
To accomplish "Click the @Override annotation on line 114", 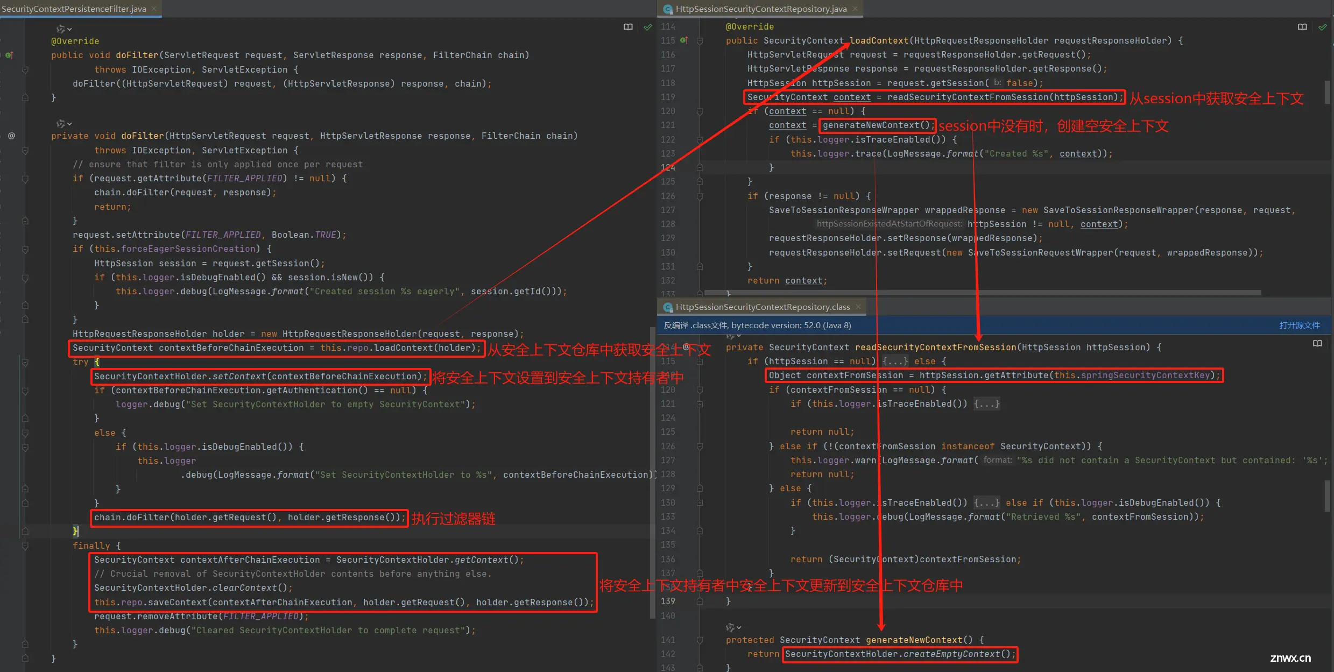I will [x=750, y=26].
